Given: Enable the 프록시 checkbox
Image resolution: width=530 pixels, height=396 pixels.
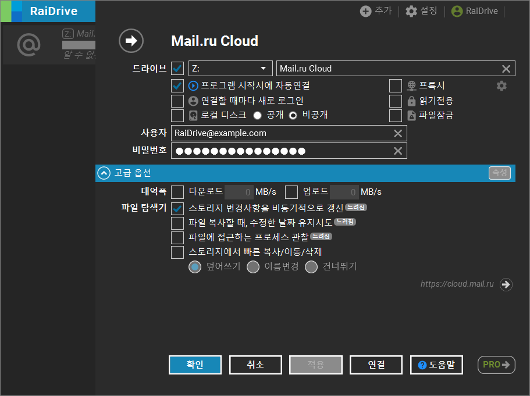Looking at the screenshot, I should pos(396,86).
